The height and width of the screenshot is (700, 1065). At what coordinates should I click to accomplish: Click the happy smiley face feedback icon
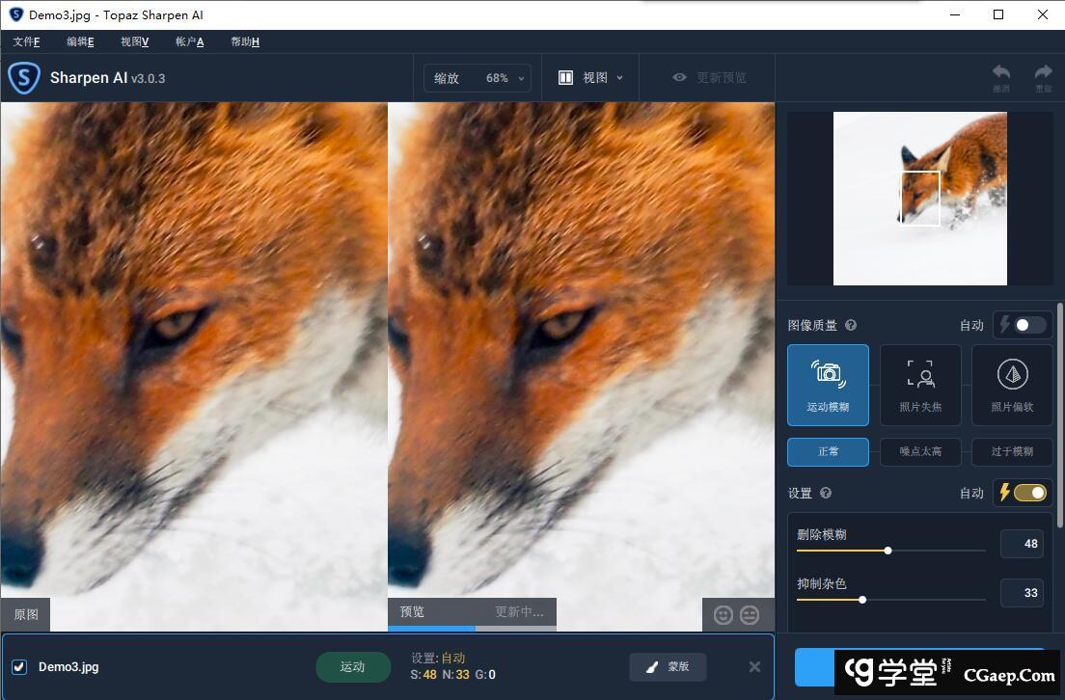click(x=723, y=614)
